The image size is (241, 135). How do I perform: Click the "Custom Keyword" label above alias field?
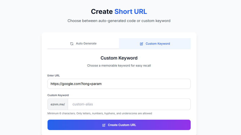(58, 95)
